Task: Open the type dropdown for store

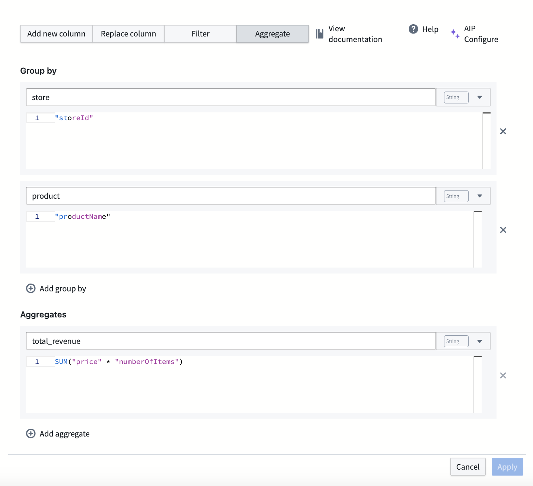Action: (x=479, y=97)
